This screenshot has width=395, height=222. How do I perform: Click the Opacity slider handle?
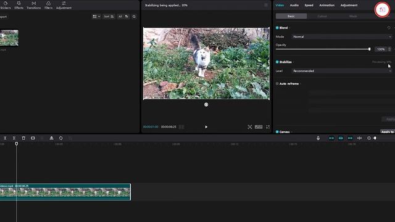(369, 49)
